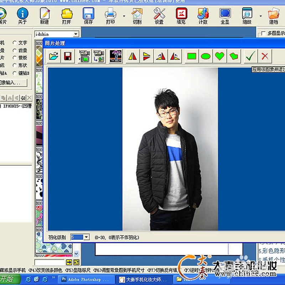Click camera icon with green up arrow

pos(99,56)
